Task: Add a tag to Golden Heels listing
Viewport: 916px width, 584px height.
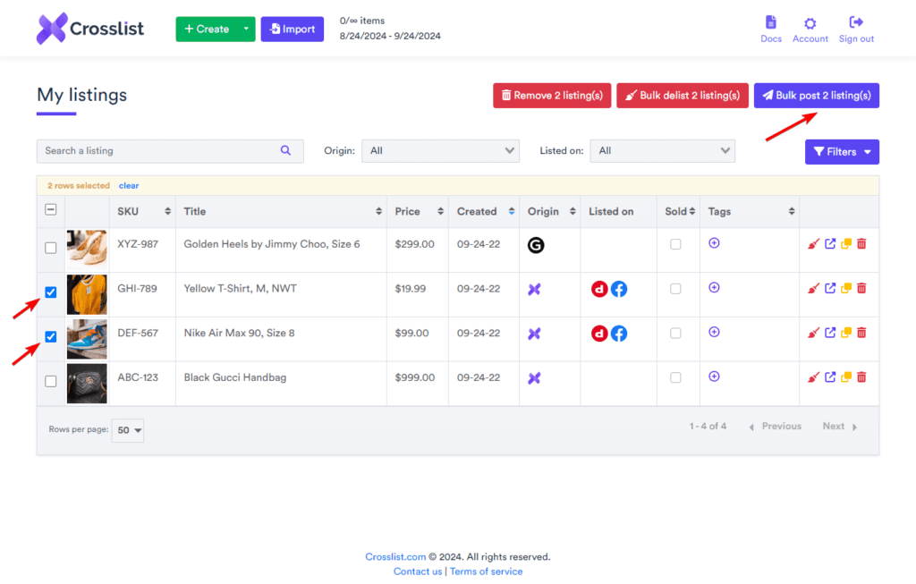Action: click(714, 242)
